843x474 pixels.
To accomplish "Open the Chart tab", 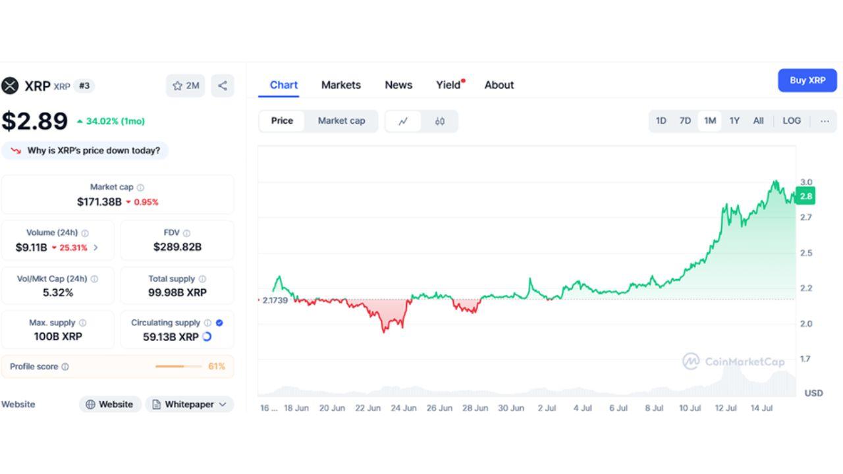I will pyautogui.click(x=284, y=85).
